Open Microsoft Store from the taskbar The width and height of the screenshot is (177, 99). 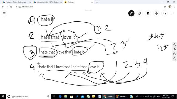click(71, 97)
